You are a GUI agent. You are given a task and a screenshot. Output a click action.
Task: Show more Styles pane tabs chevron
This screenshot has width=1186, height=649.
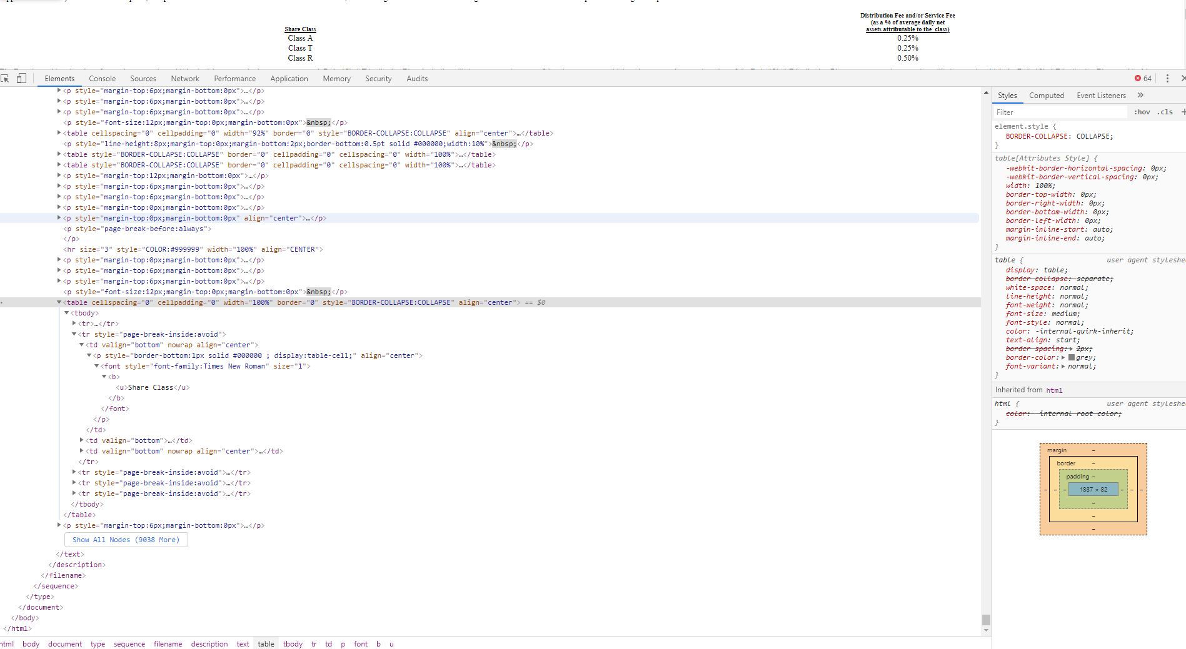point(1140,95)
